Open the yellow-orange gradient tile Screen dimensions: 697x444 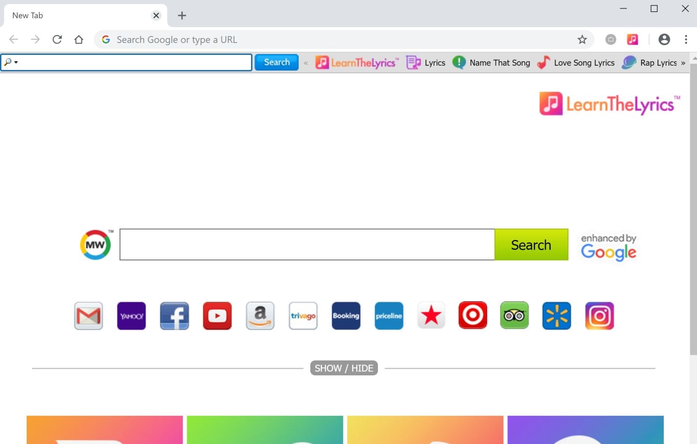(x=425, y=430)
